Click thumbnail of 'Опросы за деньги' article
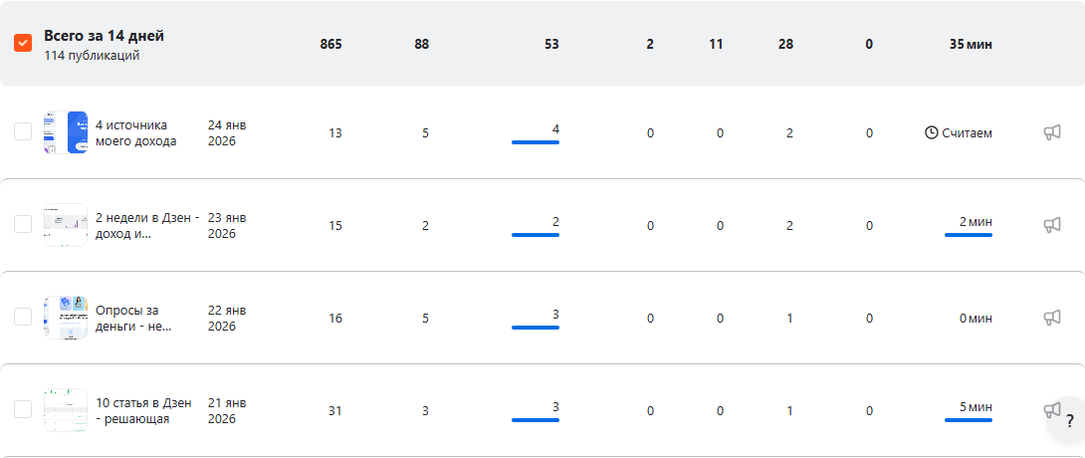 (x=66, y=318)
